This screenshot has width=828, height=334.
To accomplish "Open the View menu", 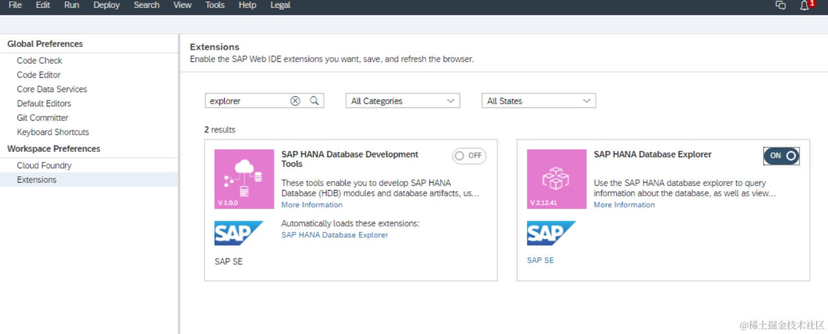I will click(x=182, y=5).
